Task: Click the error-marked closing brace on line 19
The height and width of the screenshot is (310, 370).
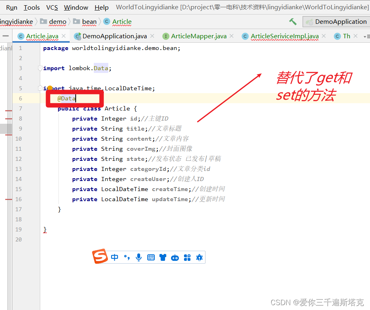Action: click(45, 230)
